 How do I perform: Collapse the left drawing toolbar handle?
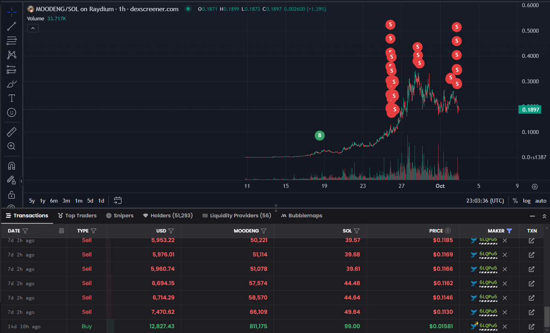(x=21, y=182)
